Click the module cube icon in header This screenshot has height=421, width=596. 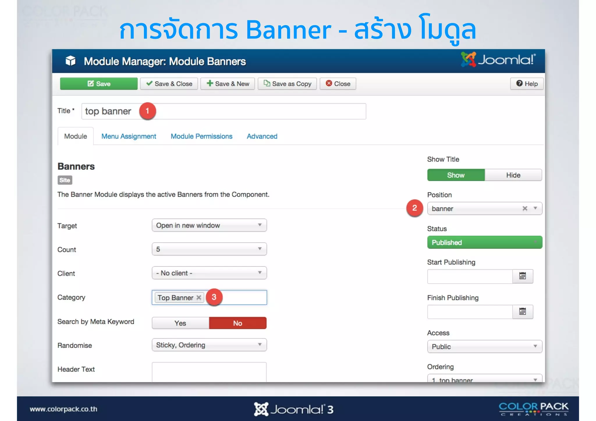point(70,61)
